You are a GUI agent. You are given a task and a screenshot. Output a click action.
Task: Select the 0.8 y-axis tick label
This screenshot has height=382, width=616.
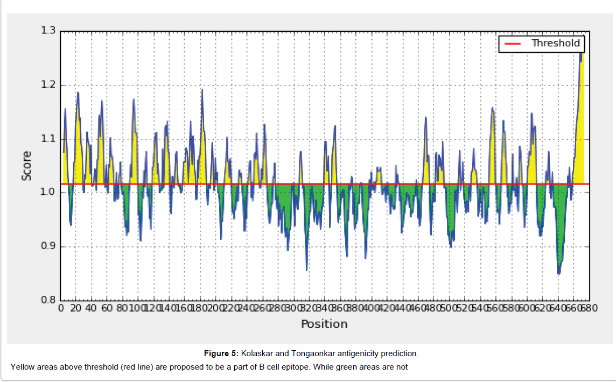click(x=48, y=300)
